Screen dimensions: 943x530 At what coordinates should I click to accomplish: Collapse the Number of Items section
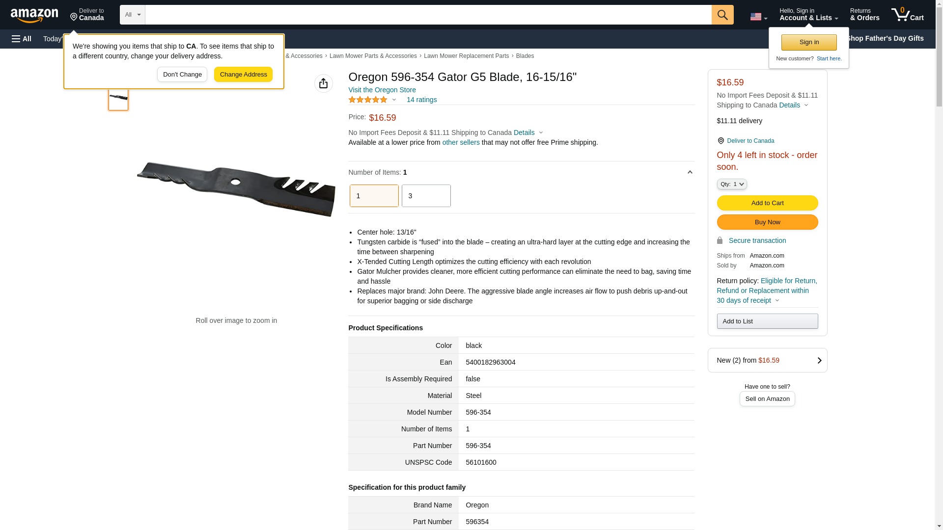(x=690, y=172)
